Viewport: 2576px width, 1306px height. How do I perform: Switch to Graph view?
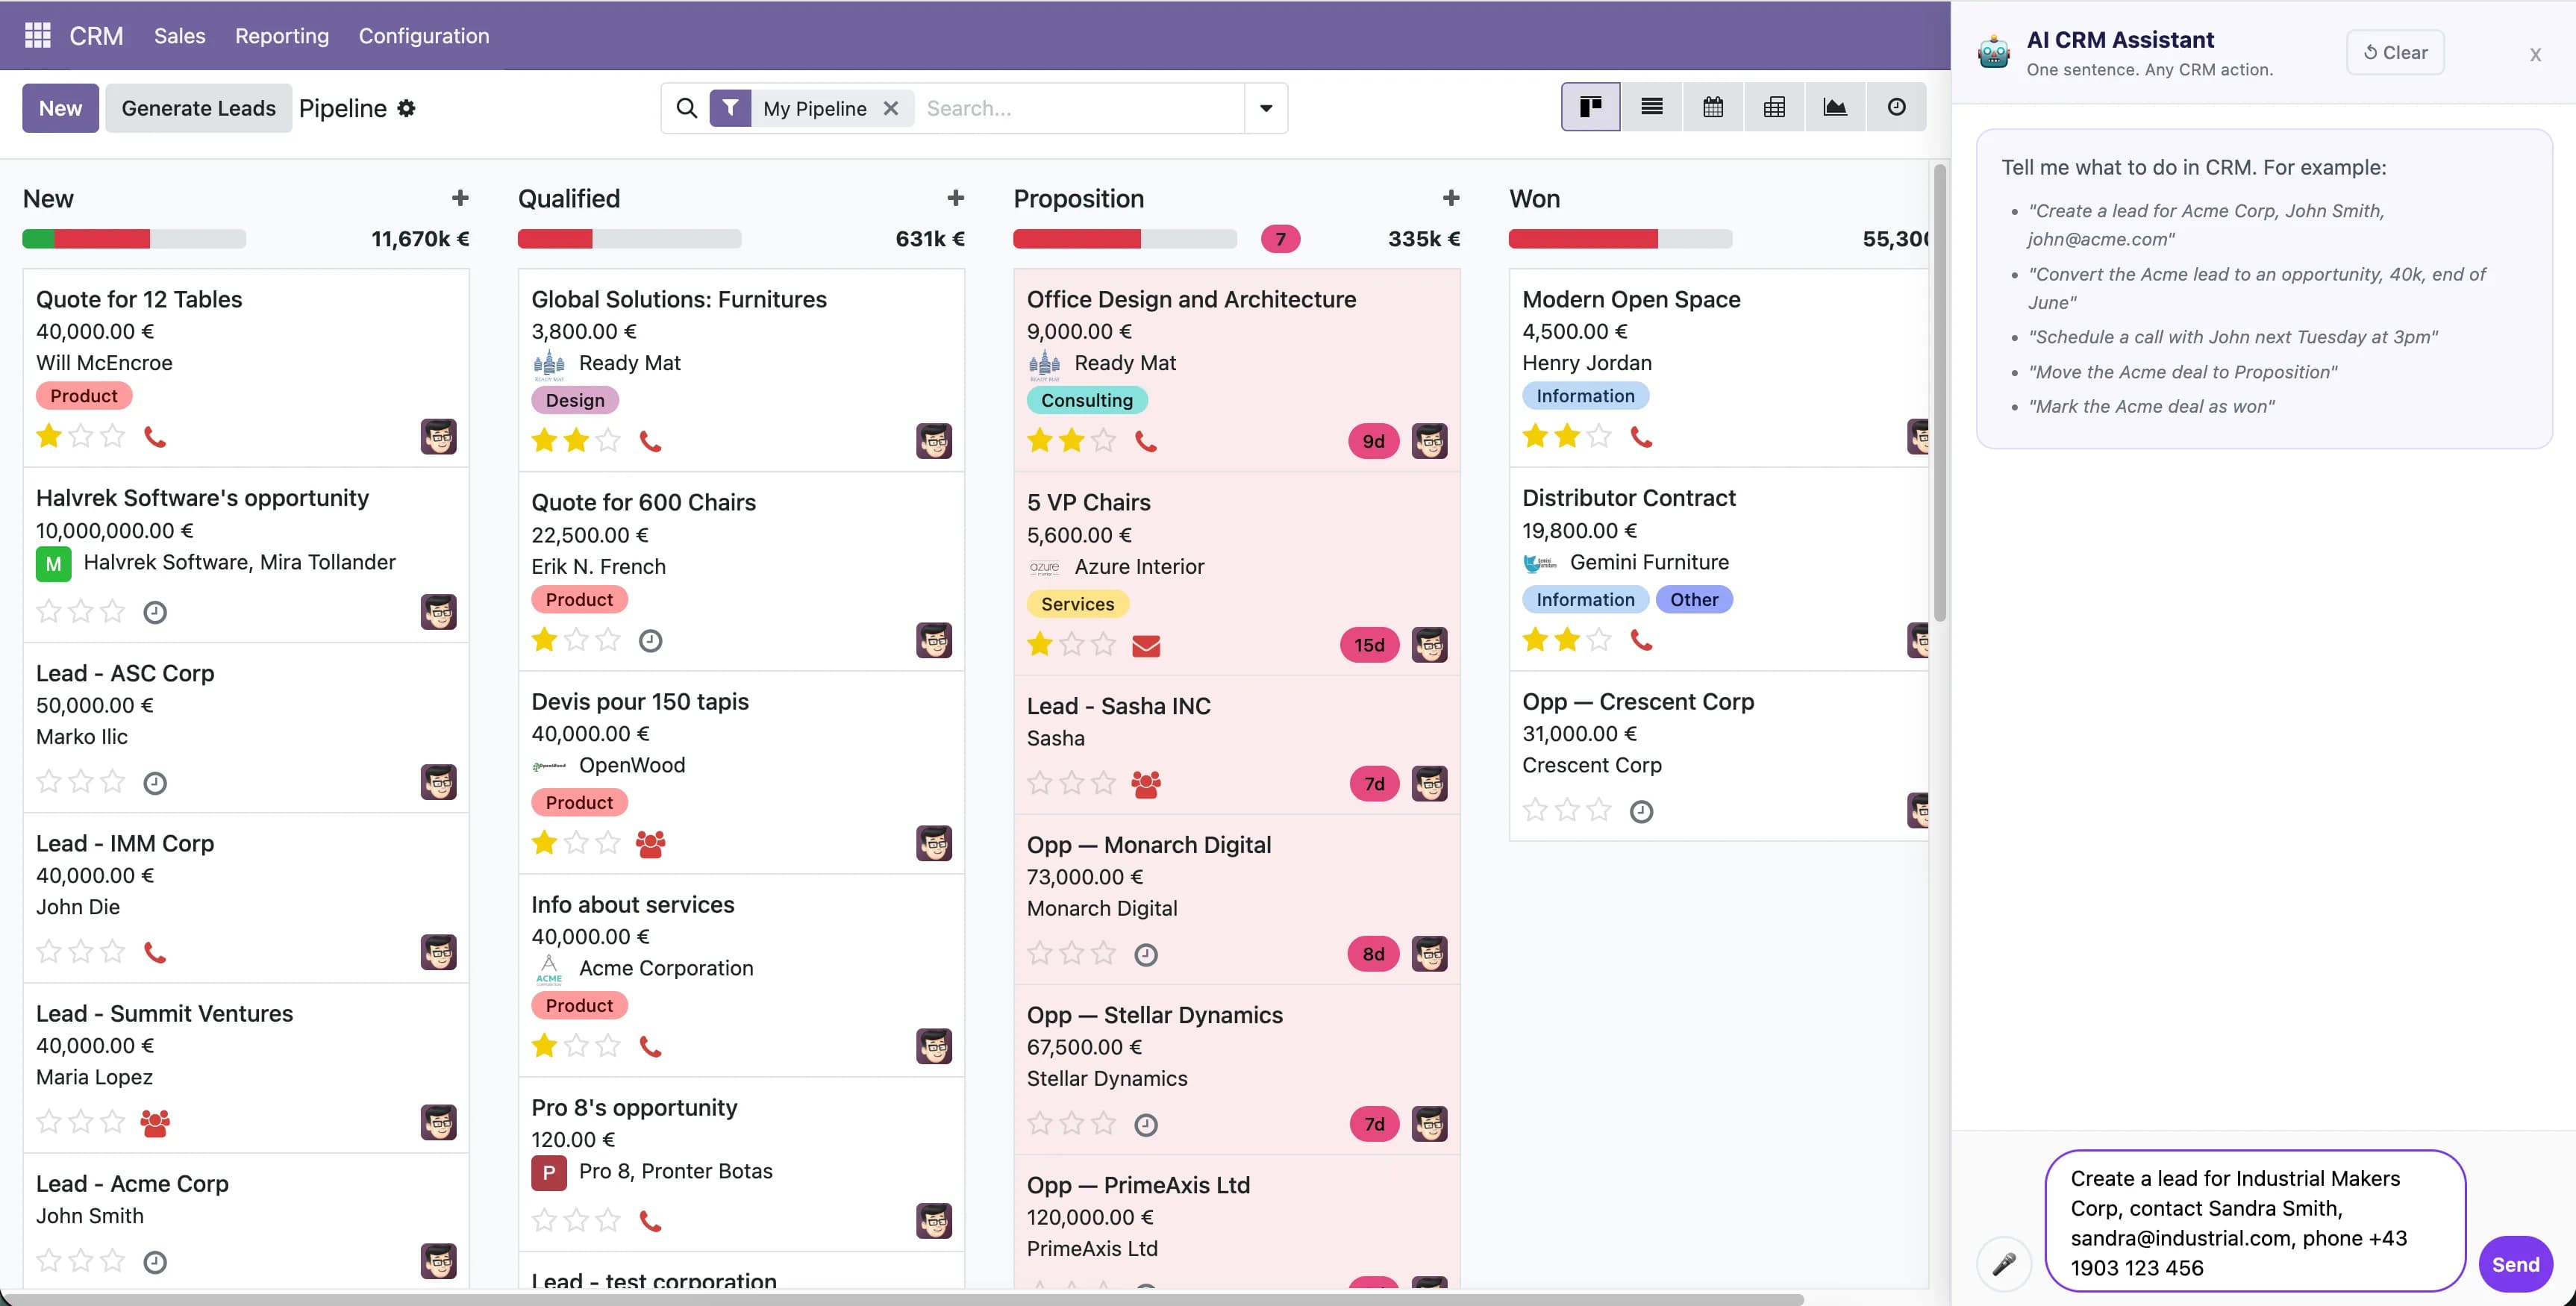[x=1835, y=107]
